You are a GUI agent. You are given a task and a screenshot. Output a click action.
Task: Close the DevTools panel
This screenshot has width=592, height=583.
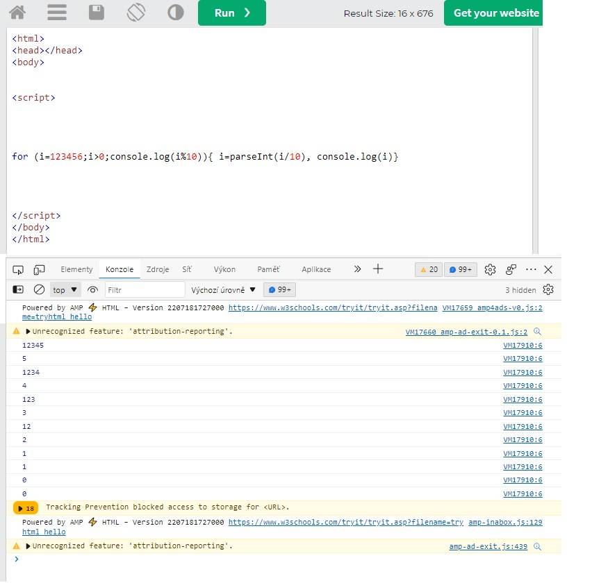pos(548,269)
